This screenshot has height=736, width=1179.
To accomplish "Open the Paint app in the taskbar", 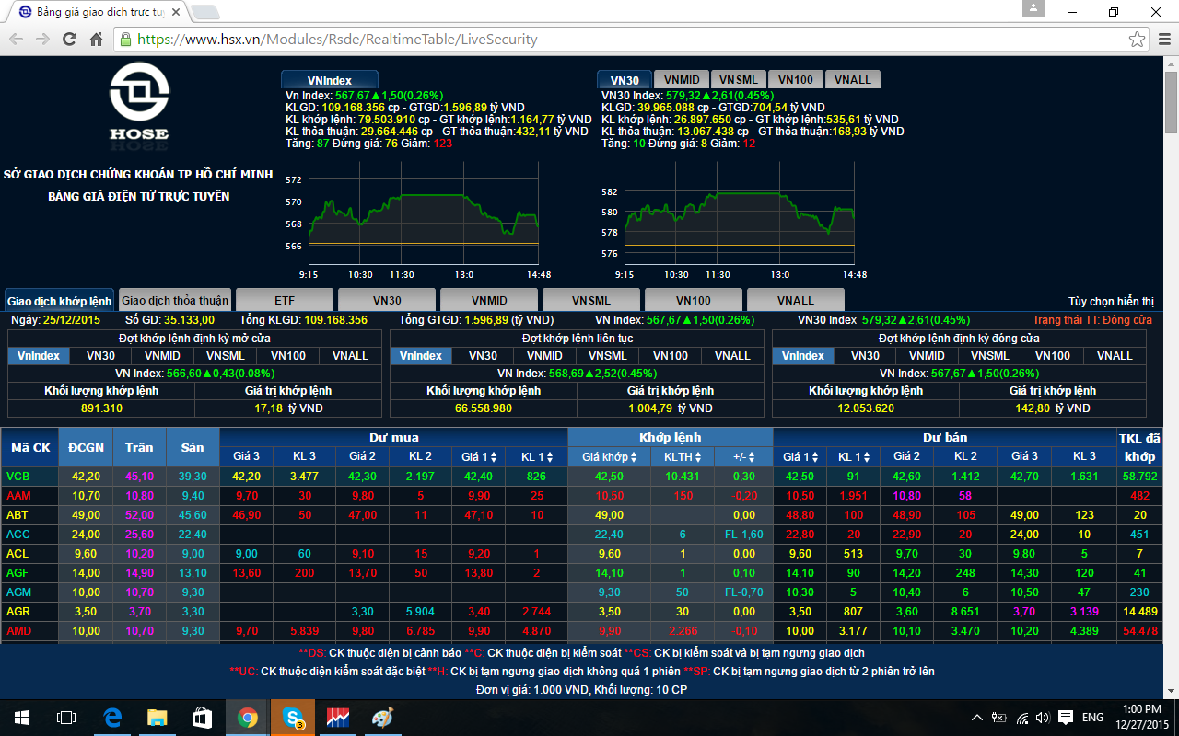I will click(382, 718).
